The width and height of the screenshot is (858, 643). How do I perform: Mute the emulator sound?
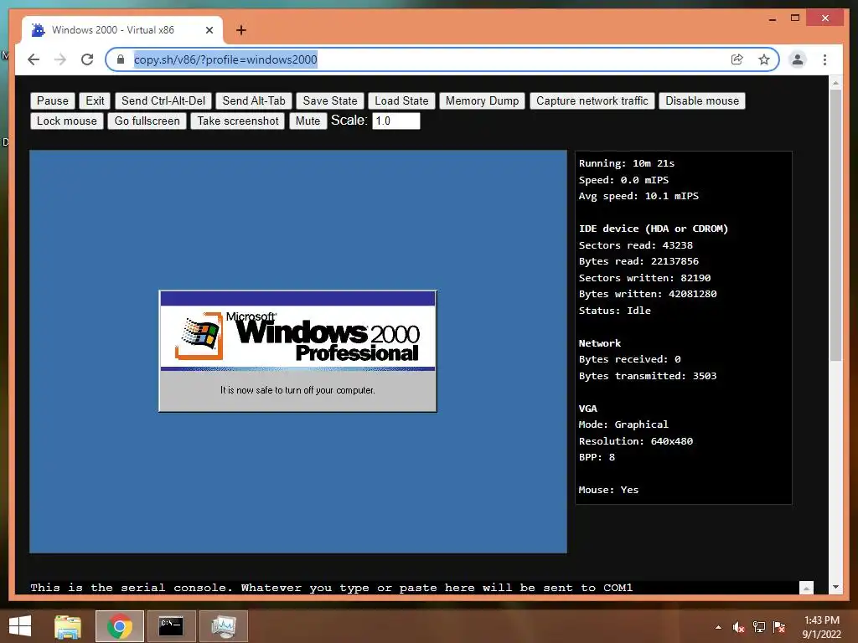click(x=308, y=121)
